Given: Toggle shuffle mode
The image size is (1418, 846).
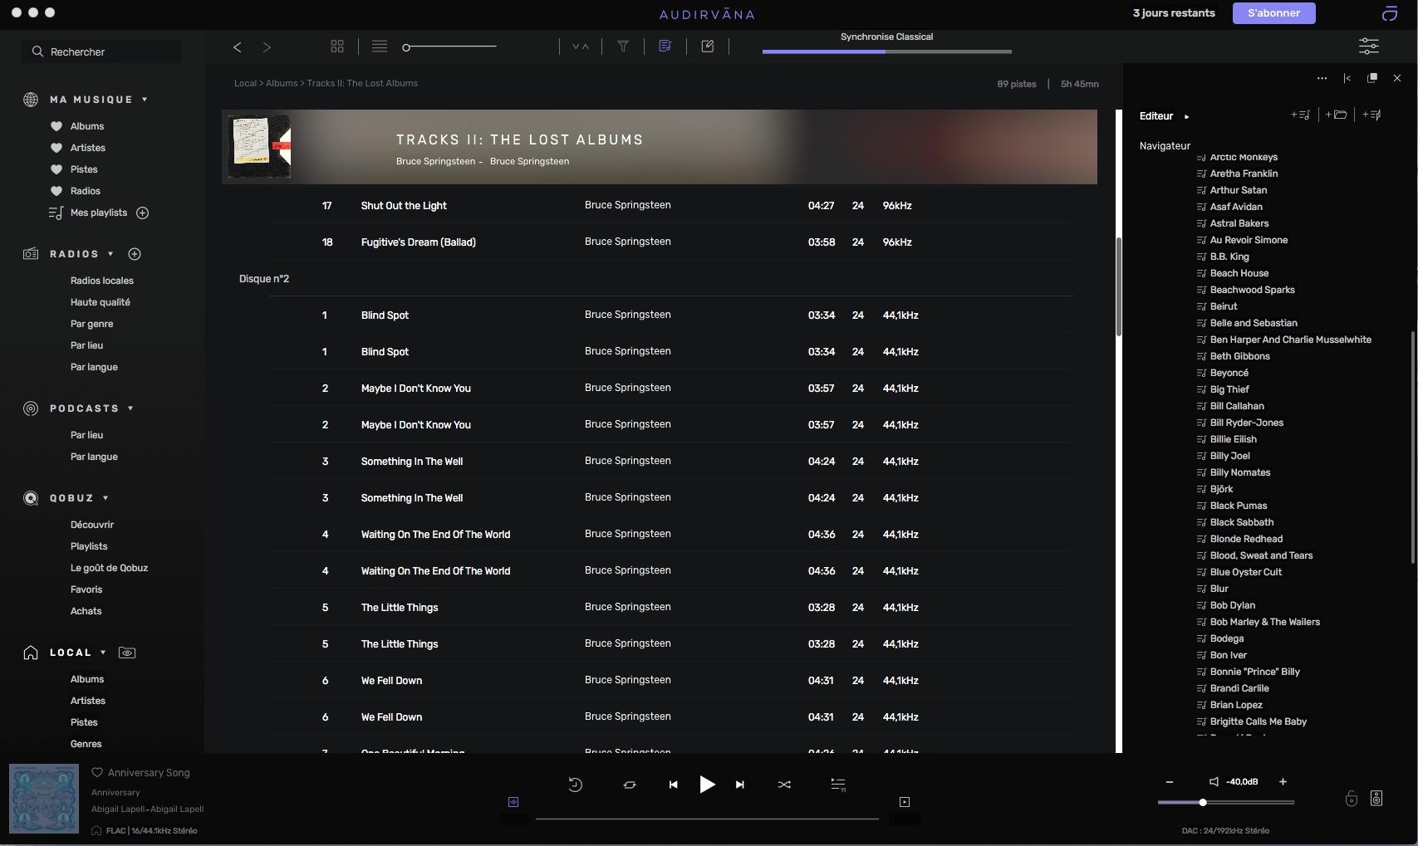Looking at the screenshot, I should point(784,785).
